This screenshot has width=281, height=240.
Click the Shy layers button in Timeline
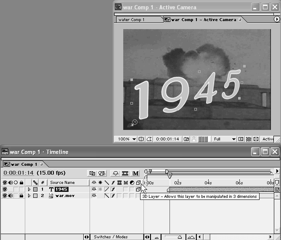(115, 173)
